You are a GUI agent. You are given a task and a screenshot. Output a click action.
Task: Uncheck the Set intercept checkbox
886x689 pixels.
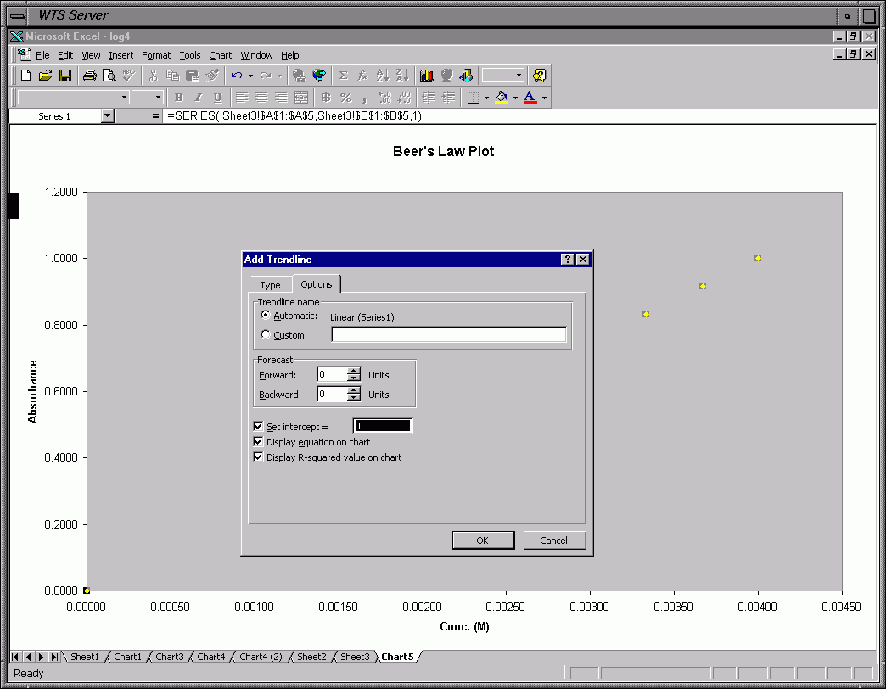point(259,427)
